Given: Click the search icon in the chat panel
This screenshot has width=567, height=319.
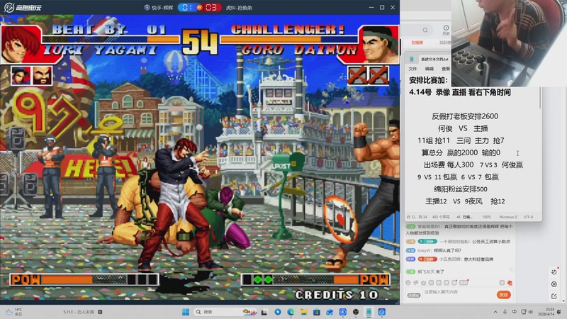Looking at the screenshot, I should click(425, 30).
